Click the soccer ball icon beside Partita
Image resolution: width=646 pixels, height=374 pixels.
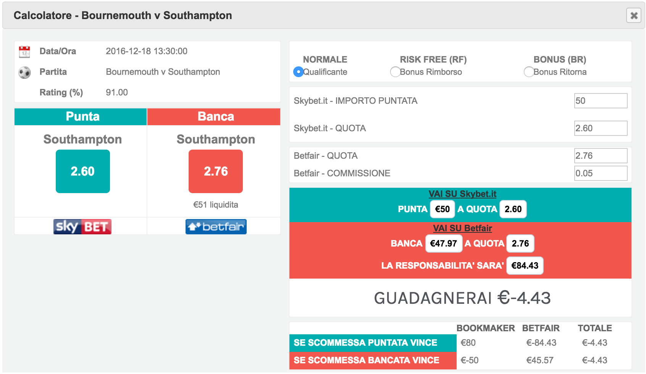pos(24,72)
